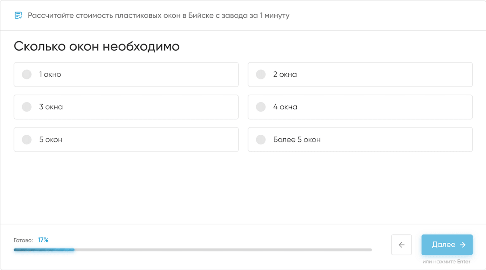Viewport: 486px width, 270px height.
Task: Click the "или нажмите Enter" hint text
Action: (x=446, y=262)
